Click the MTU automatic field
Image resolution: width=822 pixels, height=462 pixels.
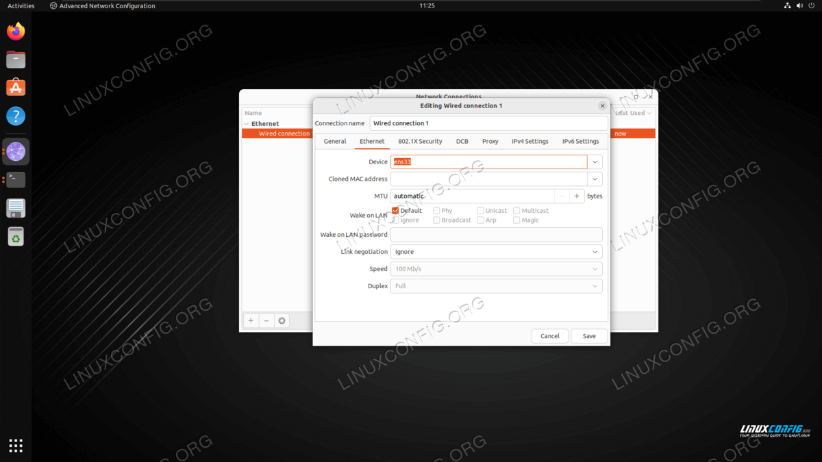pyautogui.click(x=472, y=196)
